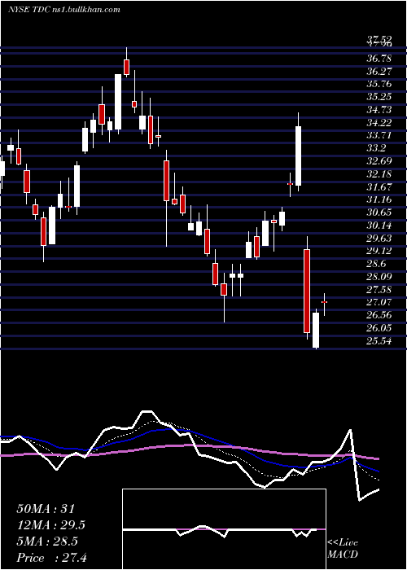Select the 27.07 price axis label
The height and width of the screenshot is (570, 407).
pyautogui.click(x=379, y=302)
